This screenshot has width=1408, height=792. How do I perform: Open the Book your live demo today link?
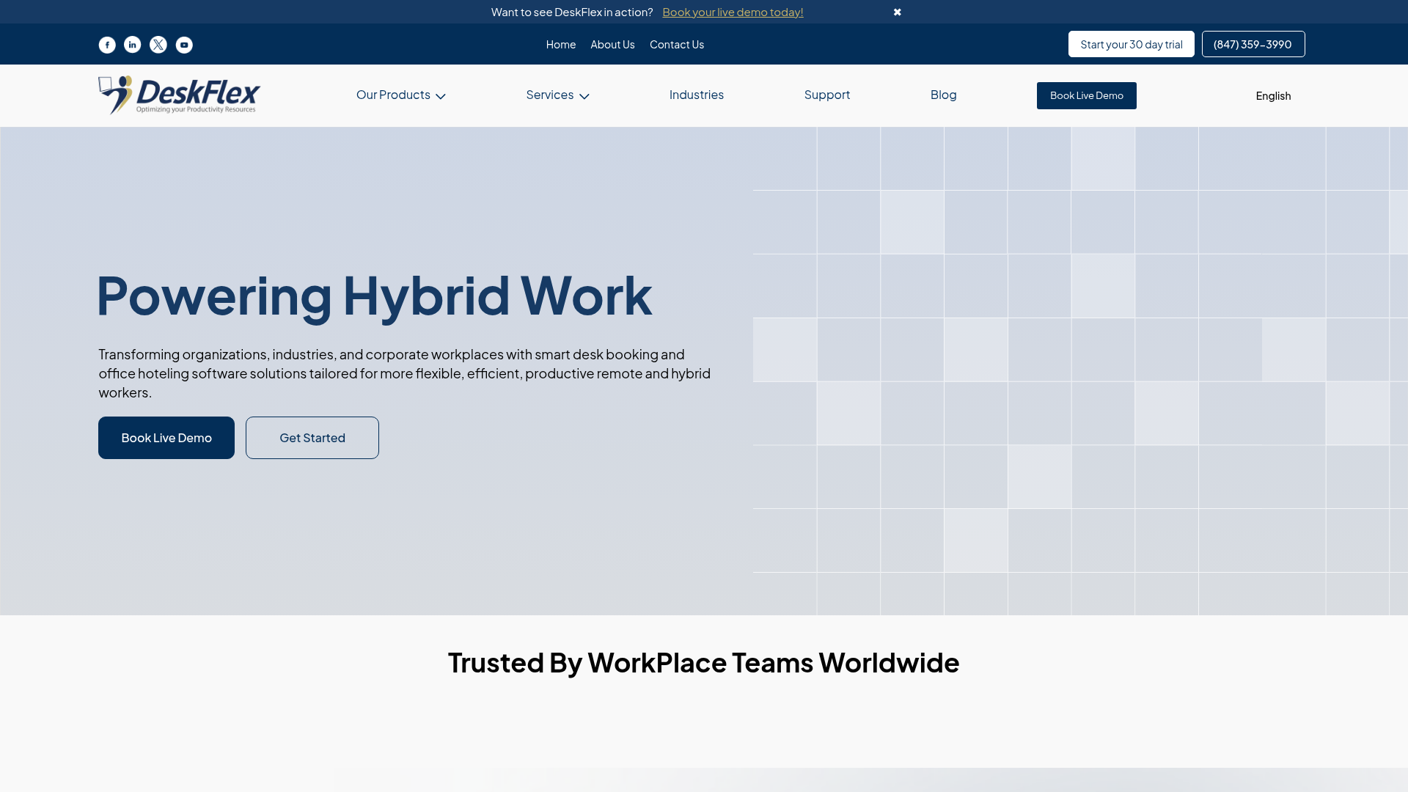pyautogui.click(x=733, y=12)
